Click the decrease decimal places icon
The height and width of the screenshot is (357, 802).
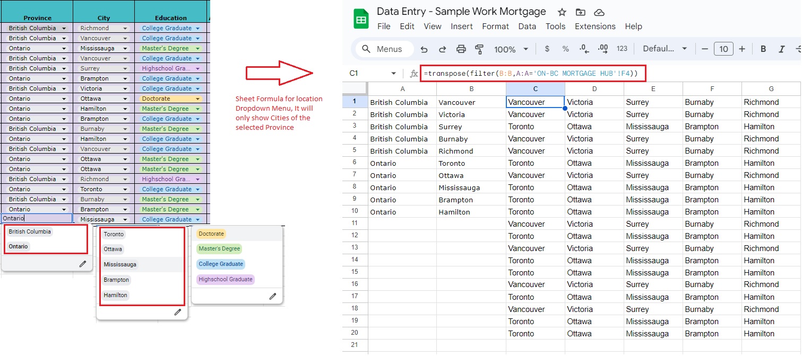(x=584, y=49)
